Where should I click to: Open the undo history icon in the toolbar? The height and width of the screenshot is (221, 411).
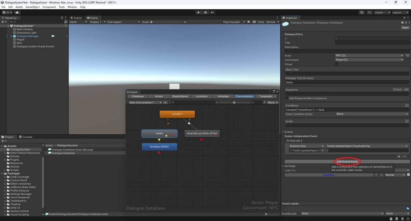[x=362, y=12]
